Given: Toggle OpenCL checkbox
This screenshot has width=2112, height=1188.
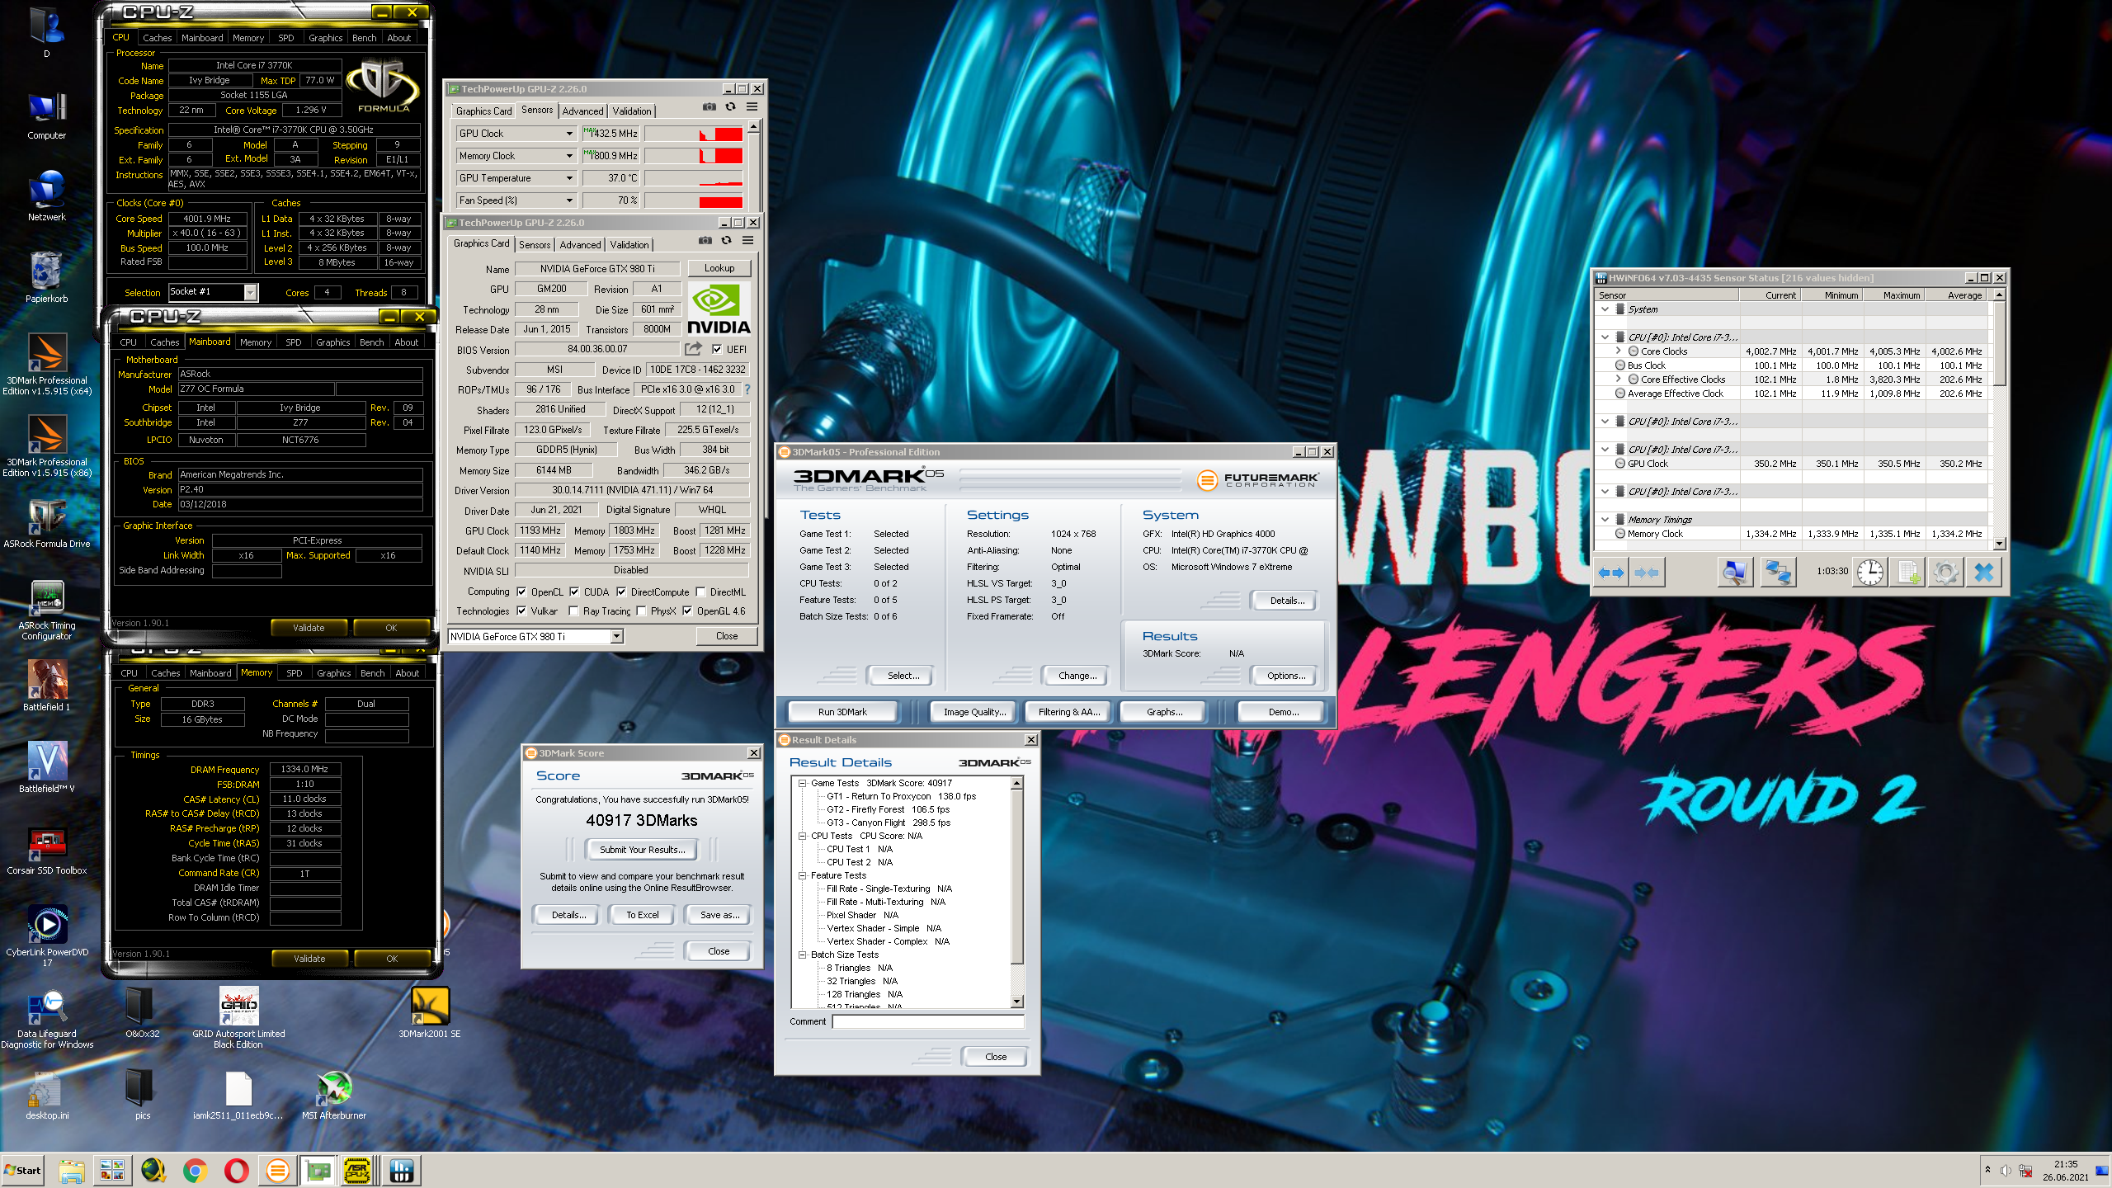Looking at the screenshot, I should point(521,592).
